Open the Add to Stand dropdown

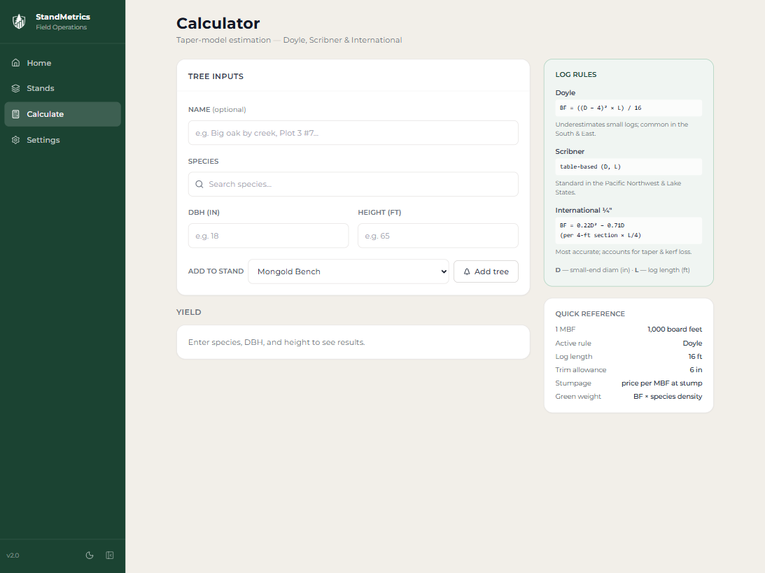(x=348, y=271)
